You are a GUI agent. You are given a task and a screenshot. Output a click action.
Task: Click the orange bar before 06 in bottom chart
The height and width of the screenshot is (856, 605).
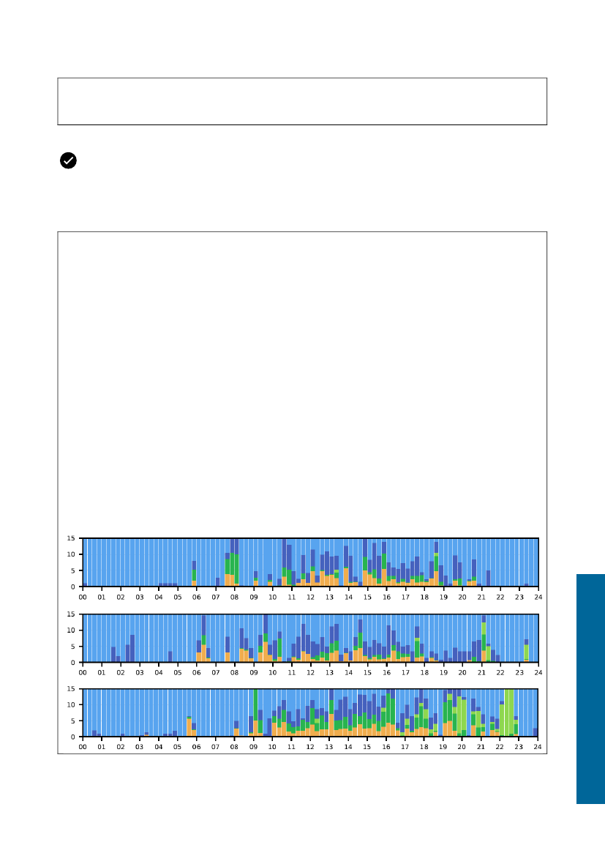pyautogui.click(x=189, y=727)
